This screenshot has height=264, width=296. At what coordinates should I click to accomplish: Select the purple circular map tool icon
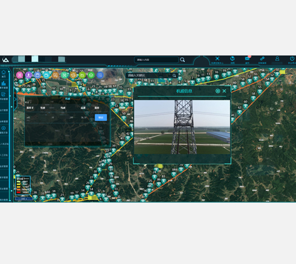pos(28,75)
